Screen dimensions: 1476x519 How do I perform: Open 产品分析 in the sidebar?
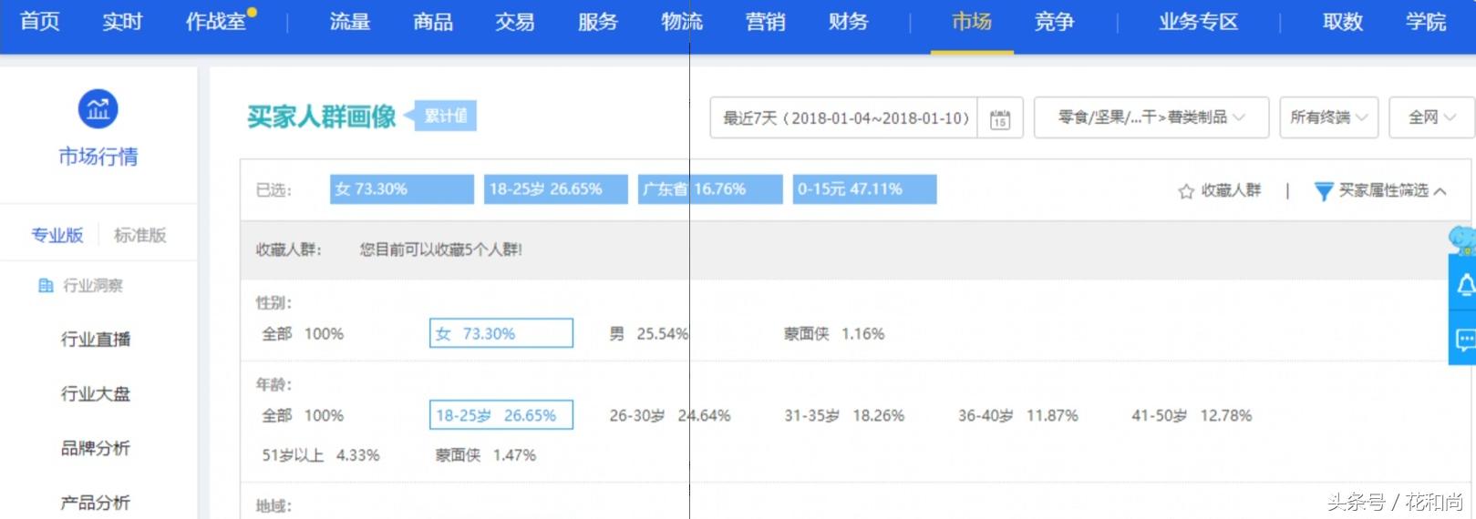tap(96, 503)
